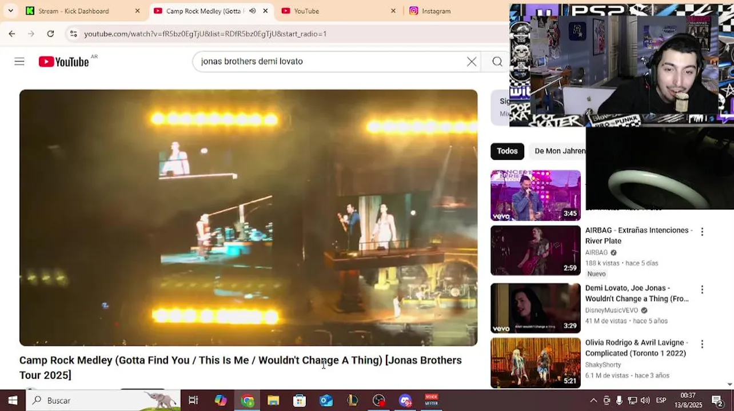Open Demi Lovato, Joe Jonas video title
The image size is (734, 411).
pos(637,293)
